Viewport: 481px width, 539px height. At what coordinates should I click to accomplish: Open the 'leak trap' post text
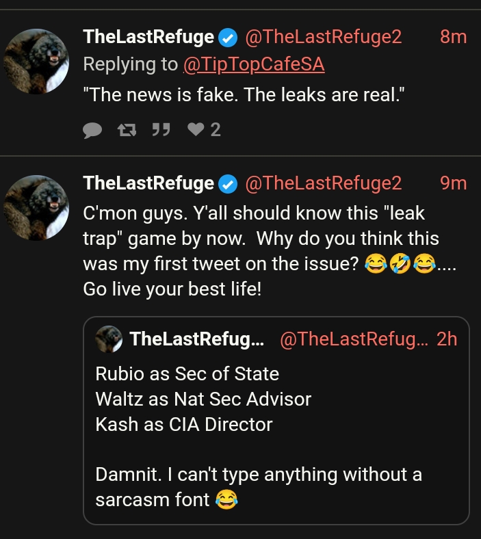[260, 239]
